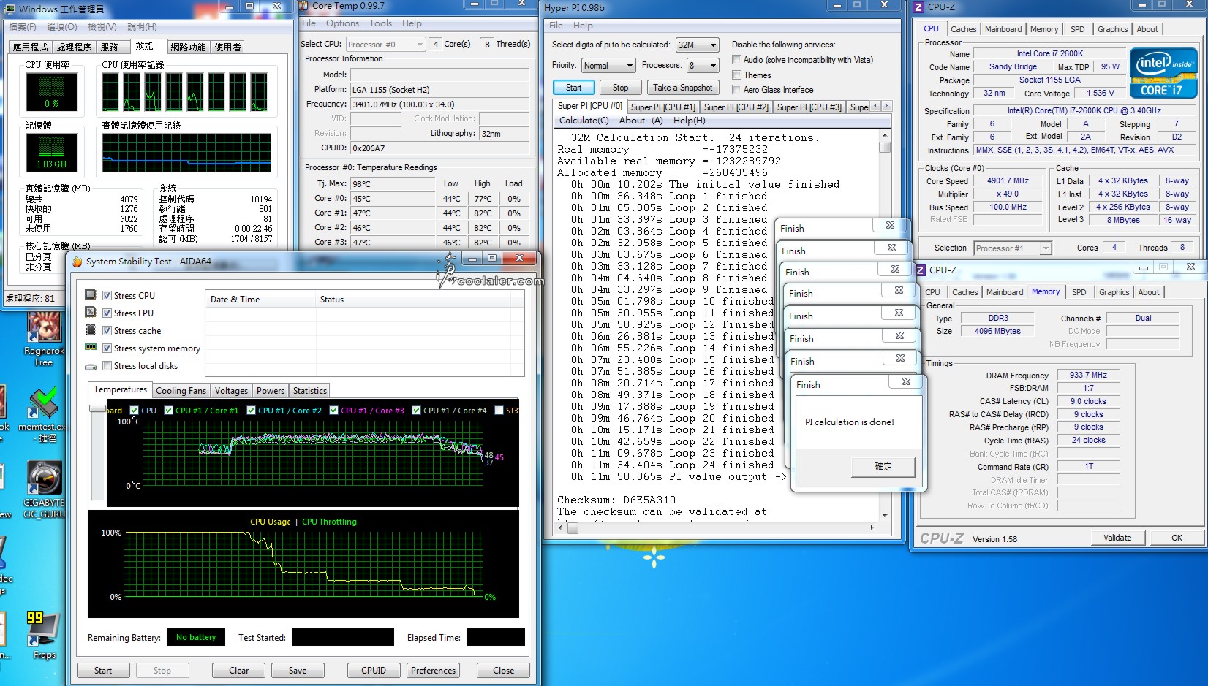Open the Options menu in Core Temp
This screenshot has width=1208, height=686.
342,23
